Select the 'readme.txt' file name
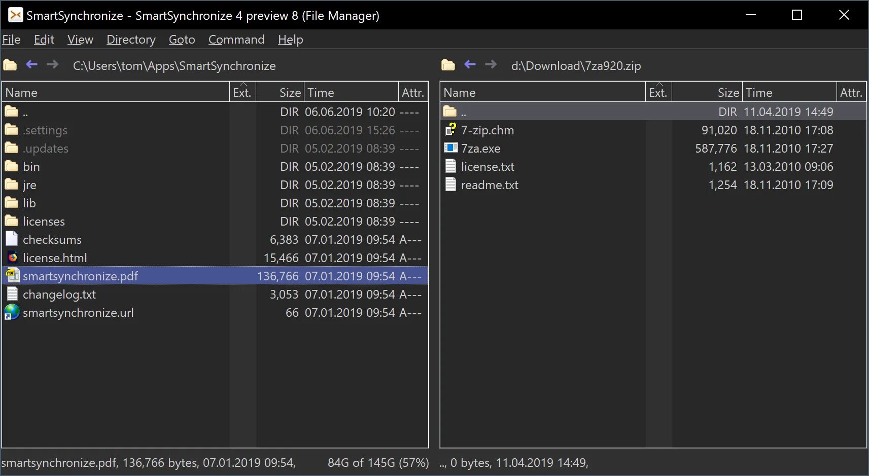 490,185
